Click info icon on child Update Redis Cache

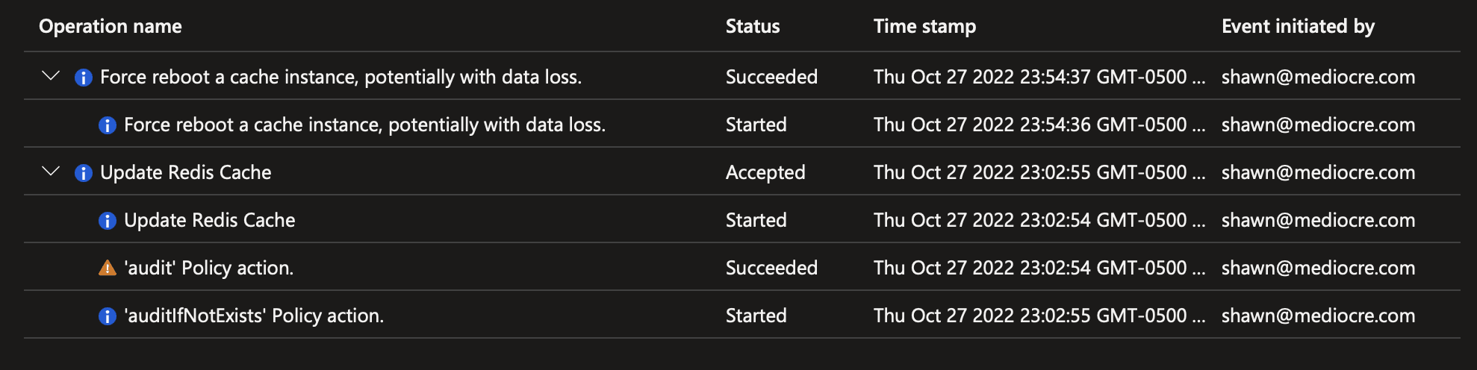click(x=108, y=220)
